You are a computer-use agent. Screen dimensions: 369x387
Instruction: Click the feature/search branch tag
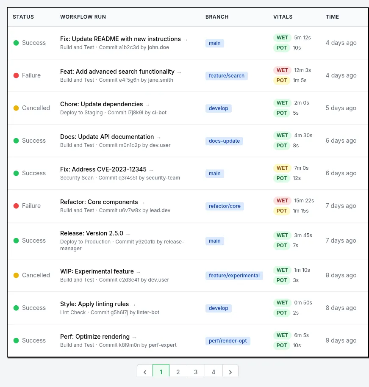[227, 76]
